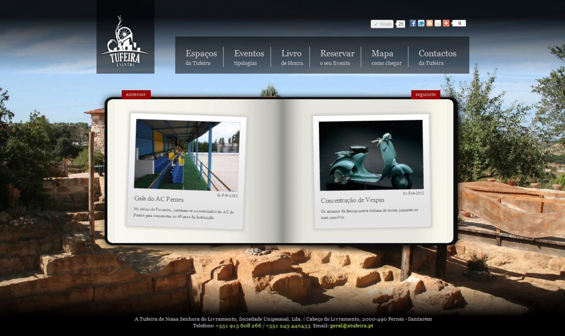Open Mapa como chegar page
565x336 pixels.
point(386,57)
